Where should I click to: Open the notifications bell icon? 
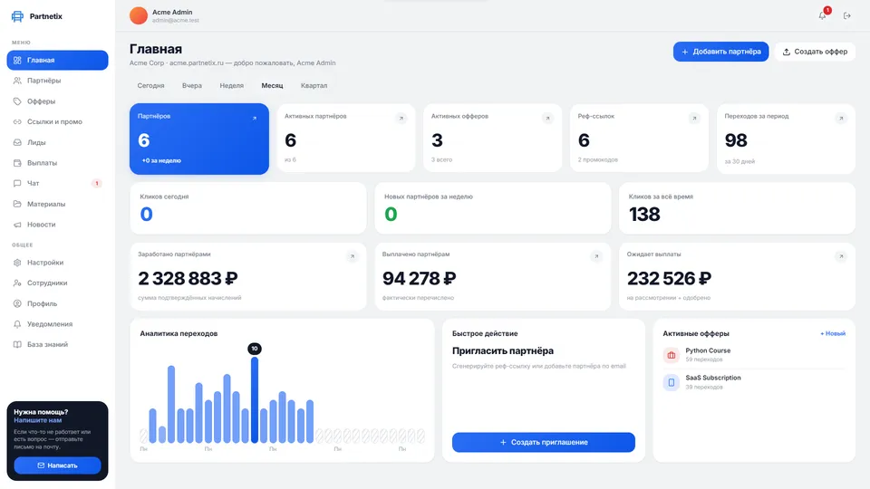point(822,15)
